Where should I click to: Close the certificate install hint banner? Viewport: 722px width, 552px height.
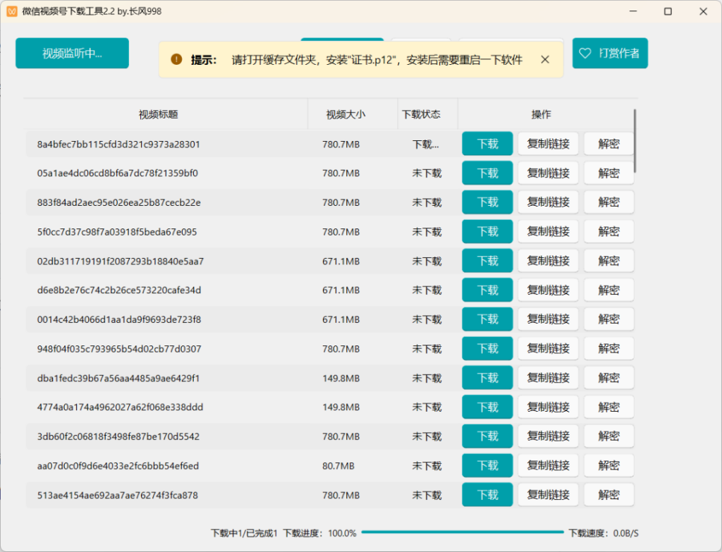point(545,60)
